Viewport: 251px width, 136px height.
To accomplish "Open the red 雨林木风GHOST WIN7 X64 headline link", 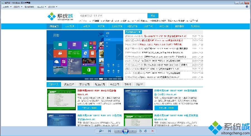I will tap(97, 92).
